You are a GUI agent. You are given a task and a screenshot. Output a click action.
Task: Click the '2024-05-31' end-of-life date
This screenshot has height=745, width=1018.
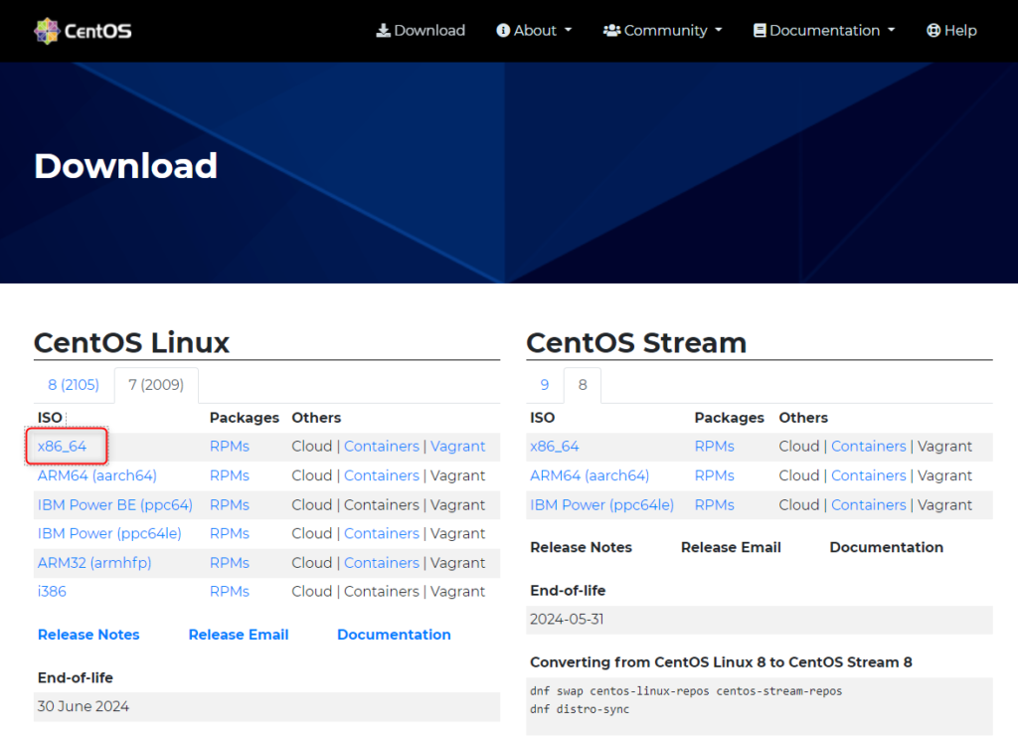tap(567, 619)
